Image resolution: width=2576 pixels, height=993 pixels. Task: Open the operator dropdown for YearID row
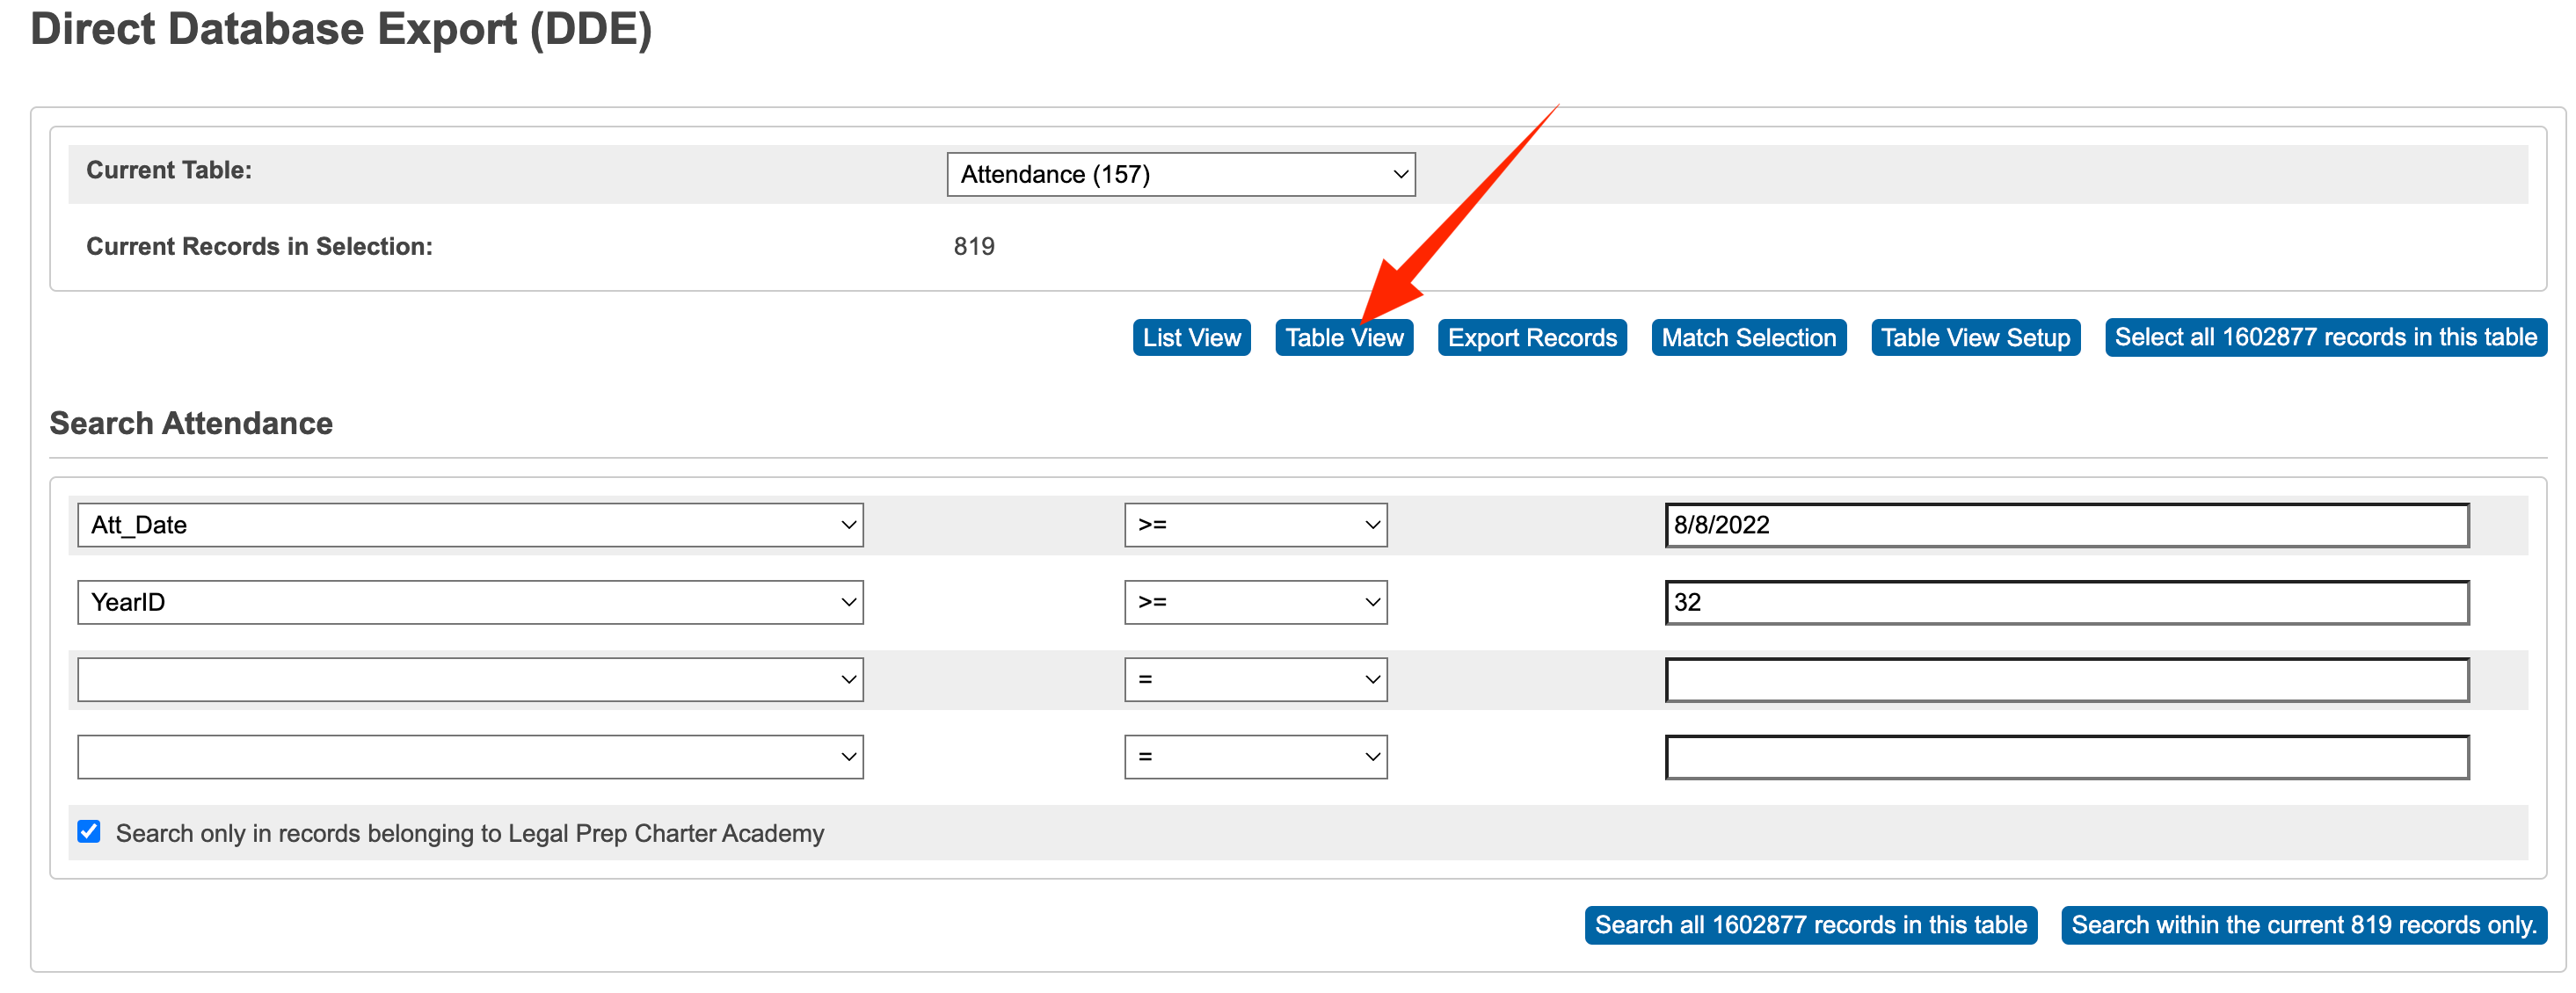[x=1255, y=602]
